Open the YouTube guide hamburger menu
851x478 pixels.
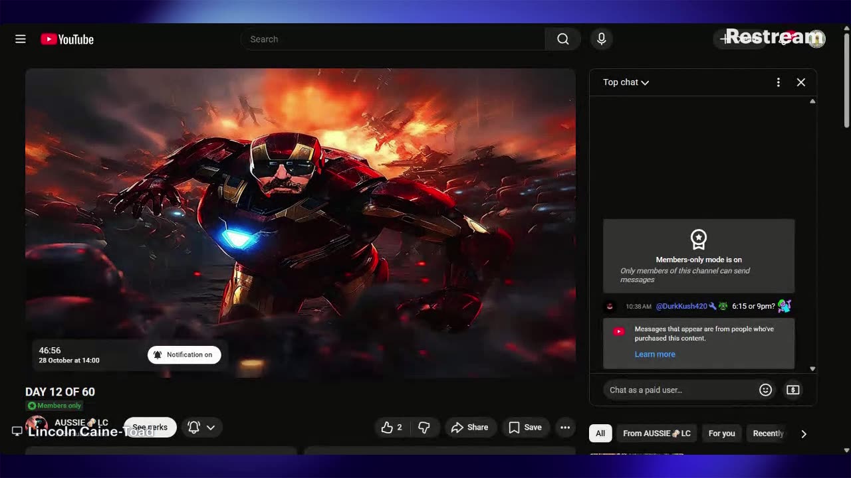[x=21, y=39]
